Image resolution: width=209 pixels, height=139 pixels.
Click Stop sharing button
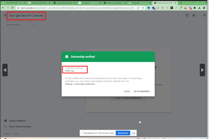pos(123,133)
